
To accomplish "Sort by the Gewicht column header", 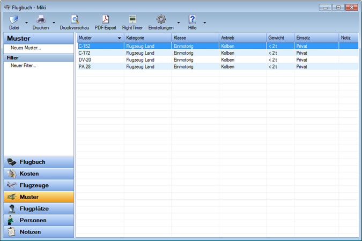I will coord(280,38).
